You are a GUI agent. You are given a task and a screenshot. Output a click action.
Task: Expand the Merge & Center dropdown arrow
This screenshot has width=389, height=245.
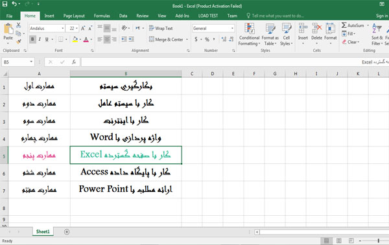187,40
